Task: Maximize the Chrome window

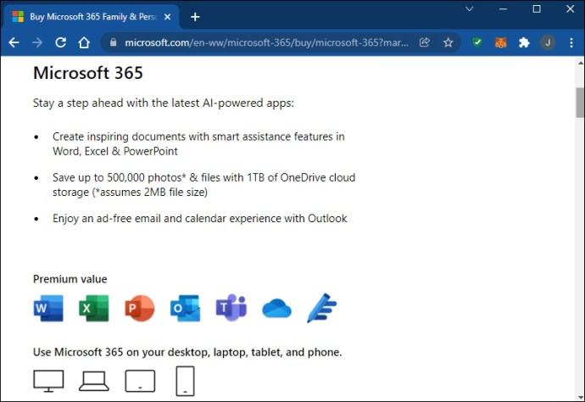Action: point(537,9)
